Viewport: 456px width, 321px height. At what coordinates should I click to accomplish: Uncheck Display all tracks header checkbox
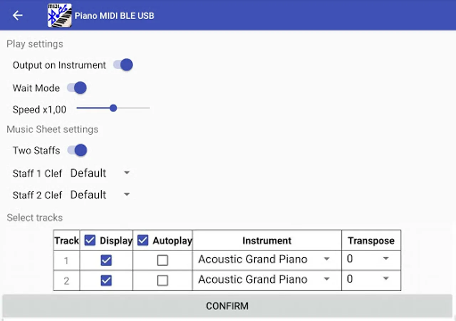pos(90,240)
